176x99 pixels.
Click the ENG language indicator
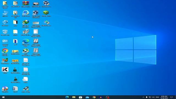point(157,97)
